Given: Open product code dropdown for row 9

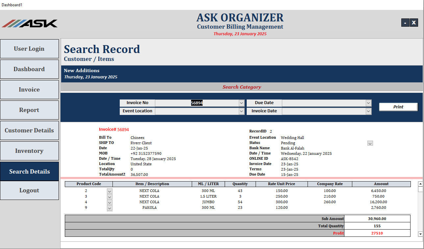Looking at the screenshot, I should click(110, 208).
